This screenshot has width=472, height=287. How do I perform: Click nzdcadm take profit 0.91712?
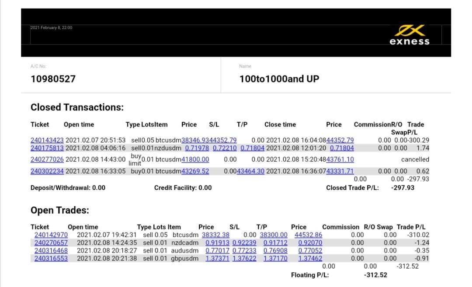275,243
